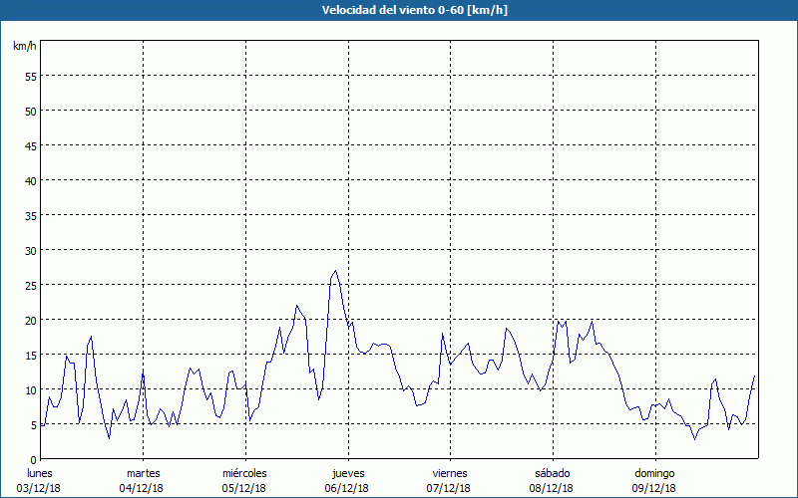Click the 'martes' day label

[x=144, y=473]
